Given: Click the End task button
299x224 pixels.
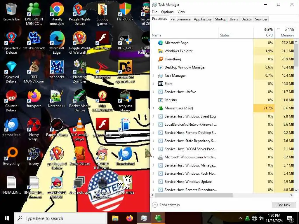Looking at the screenshot, I should click(284, 205).
